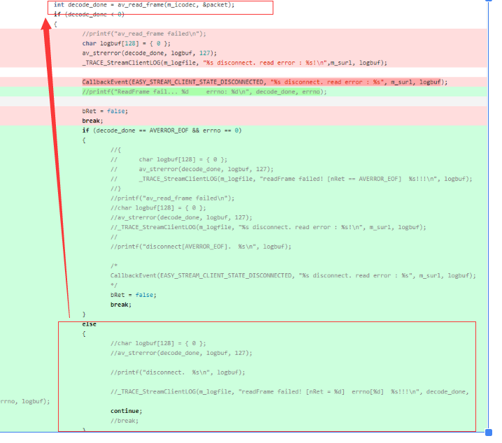This screenshot has height=443, width=502.
Task: Click the highlighted removed CallbackEvent line
Action: click(x=264, y=82)
